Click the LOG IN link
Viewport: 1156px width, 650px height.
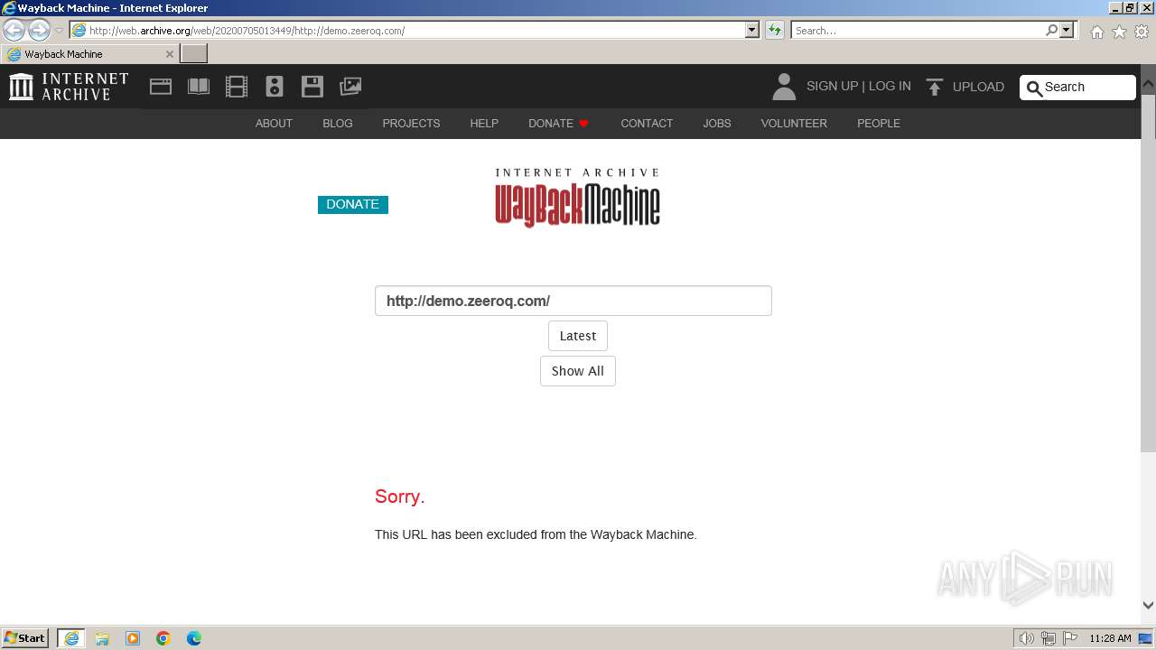tap(890, 86)
